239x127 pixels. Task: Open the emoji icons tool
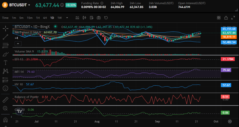click(x=5, y=88)
